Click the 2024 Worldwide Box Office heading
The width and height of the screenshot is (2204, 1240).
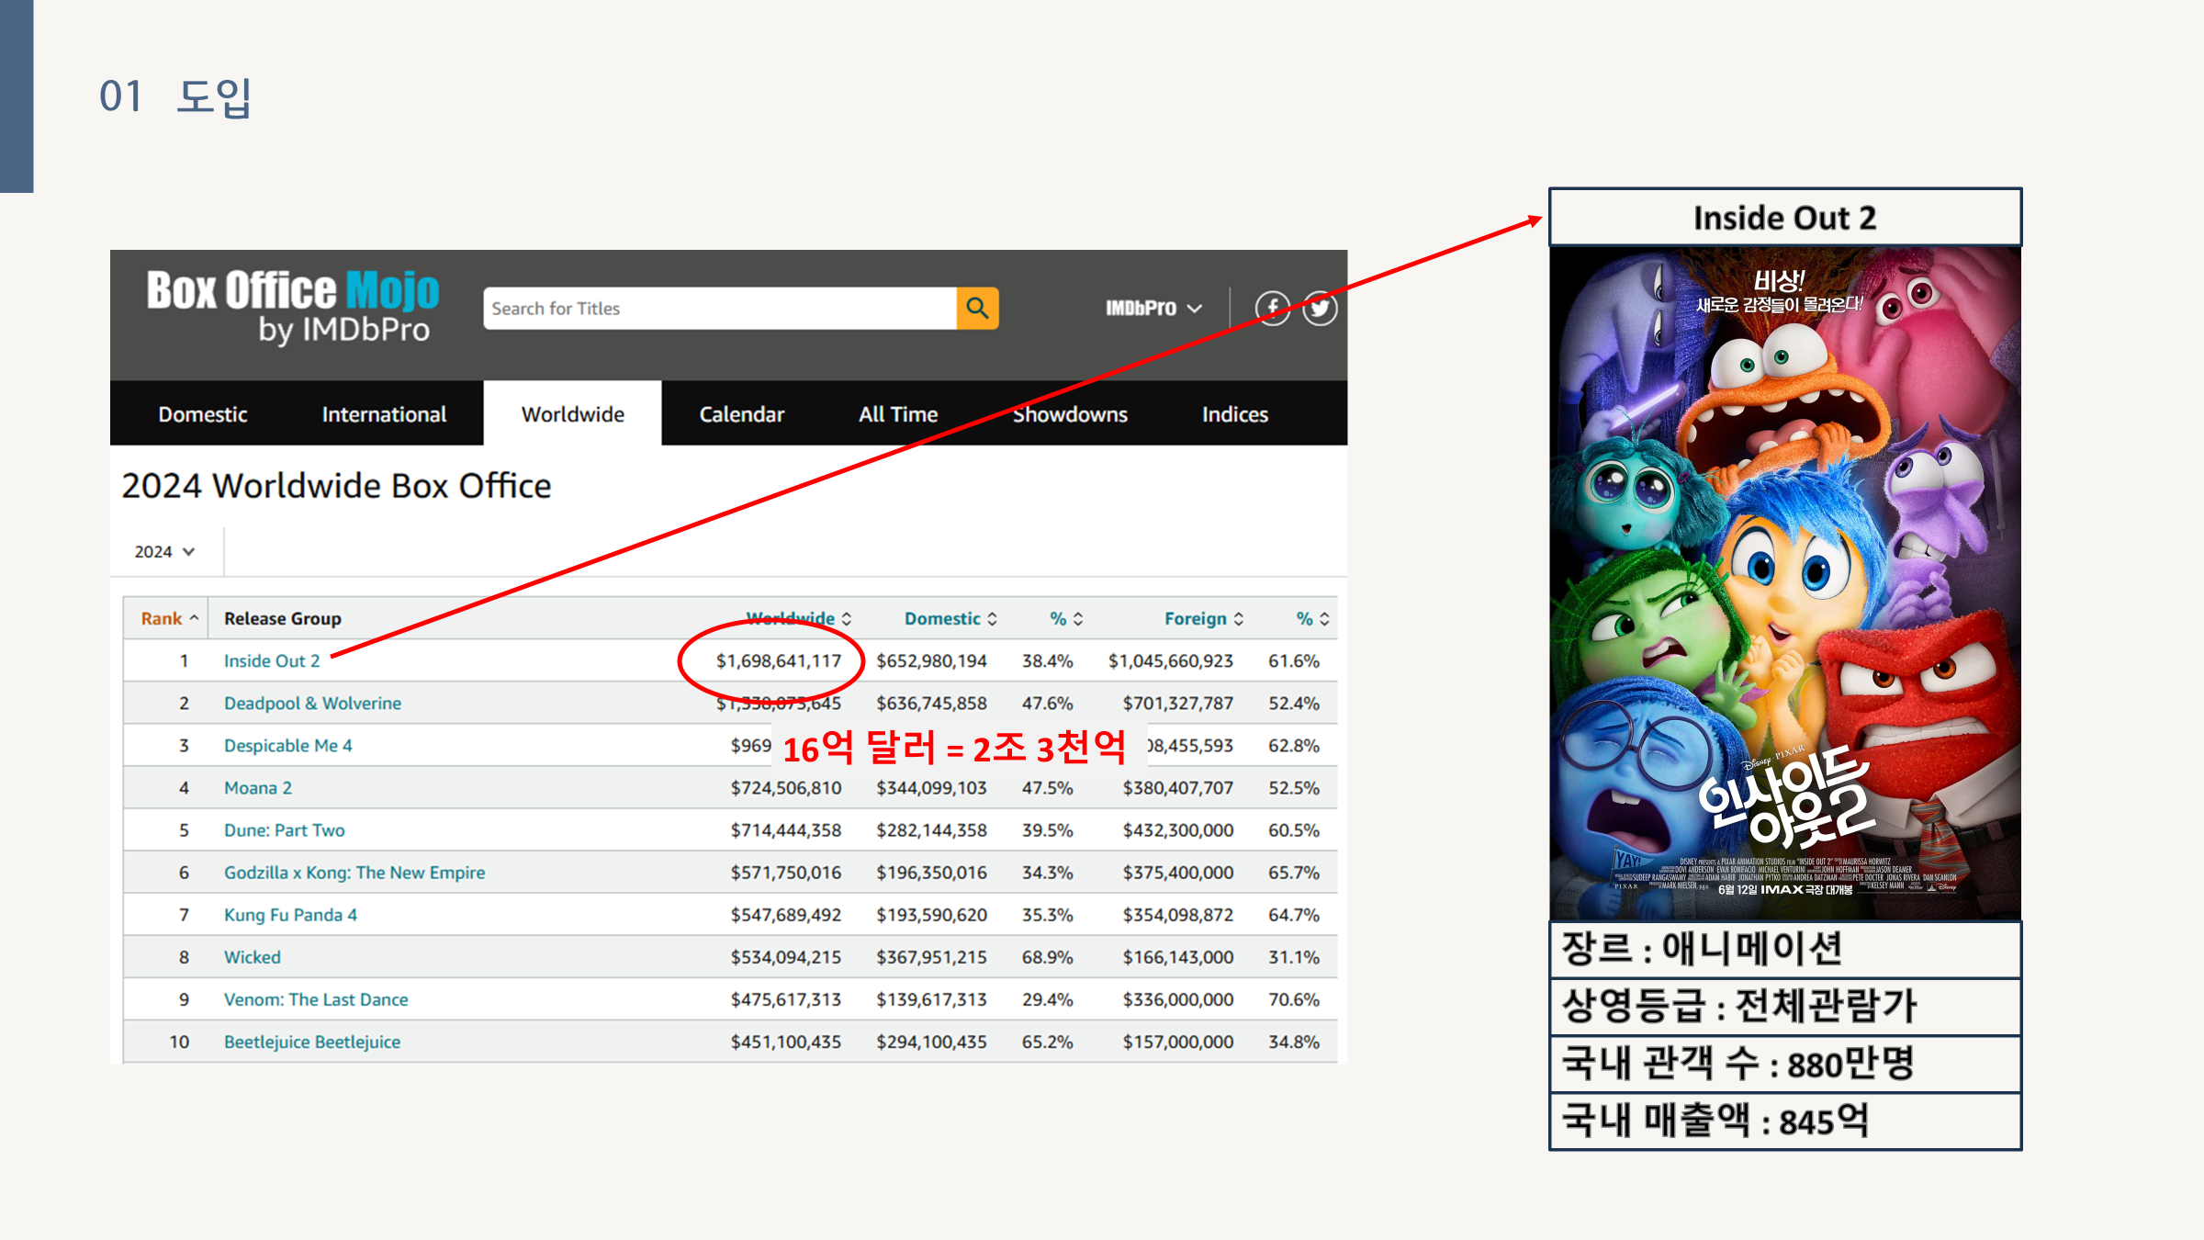point(336,485)
